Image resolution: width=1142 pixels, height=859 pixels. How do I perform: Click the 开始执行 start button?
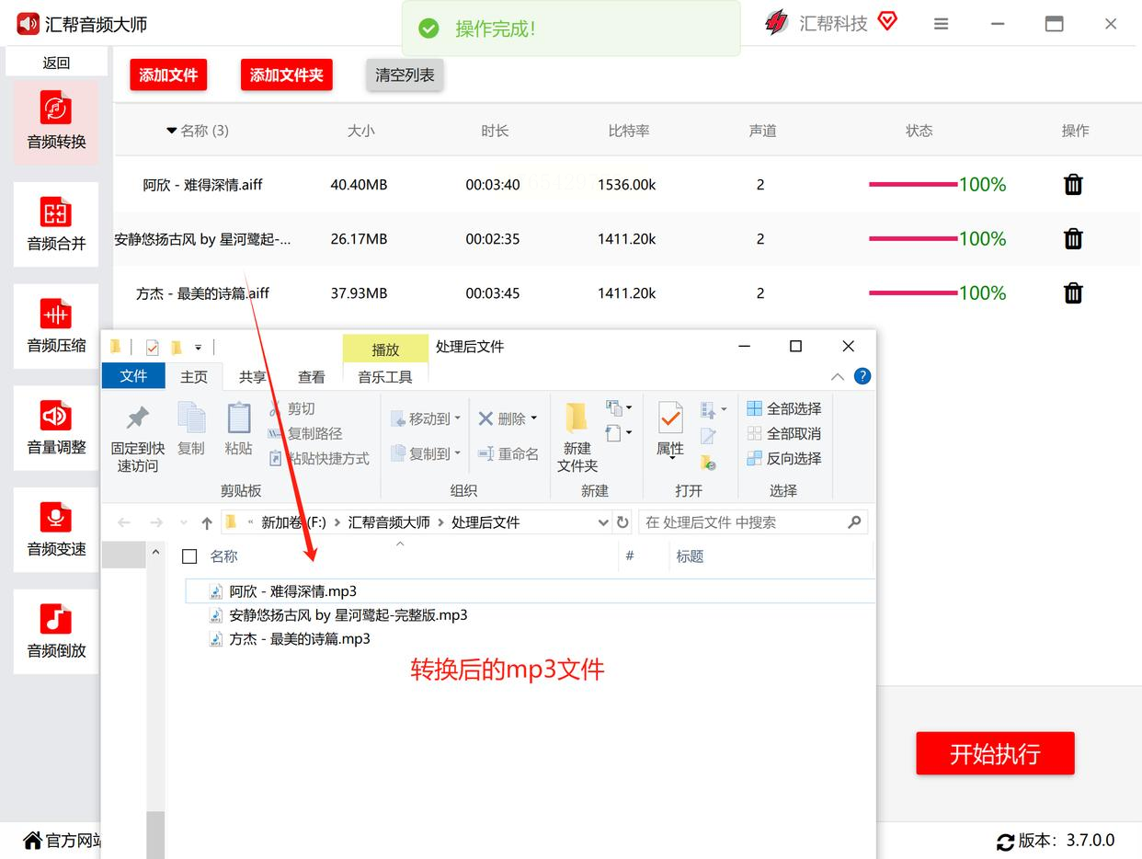click(x=995, y=754)
